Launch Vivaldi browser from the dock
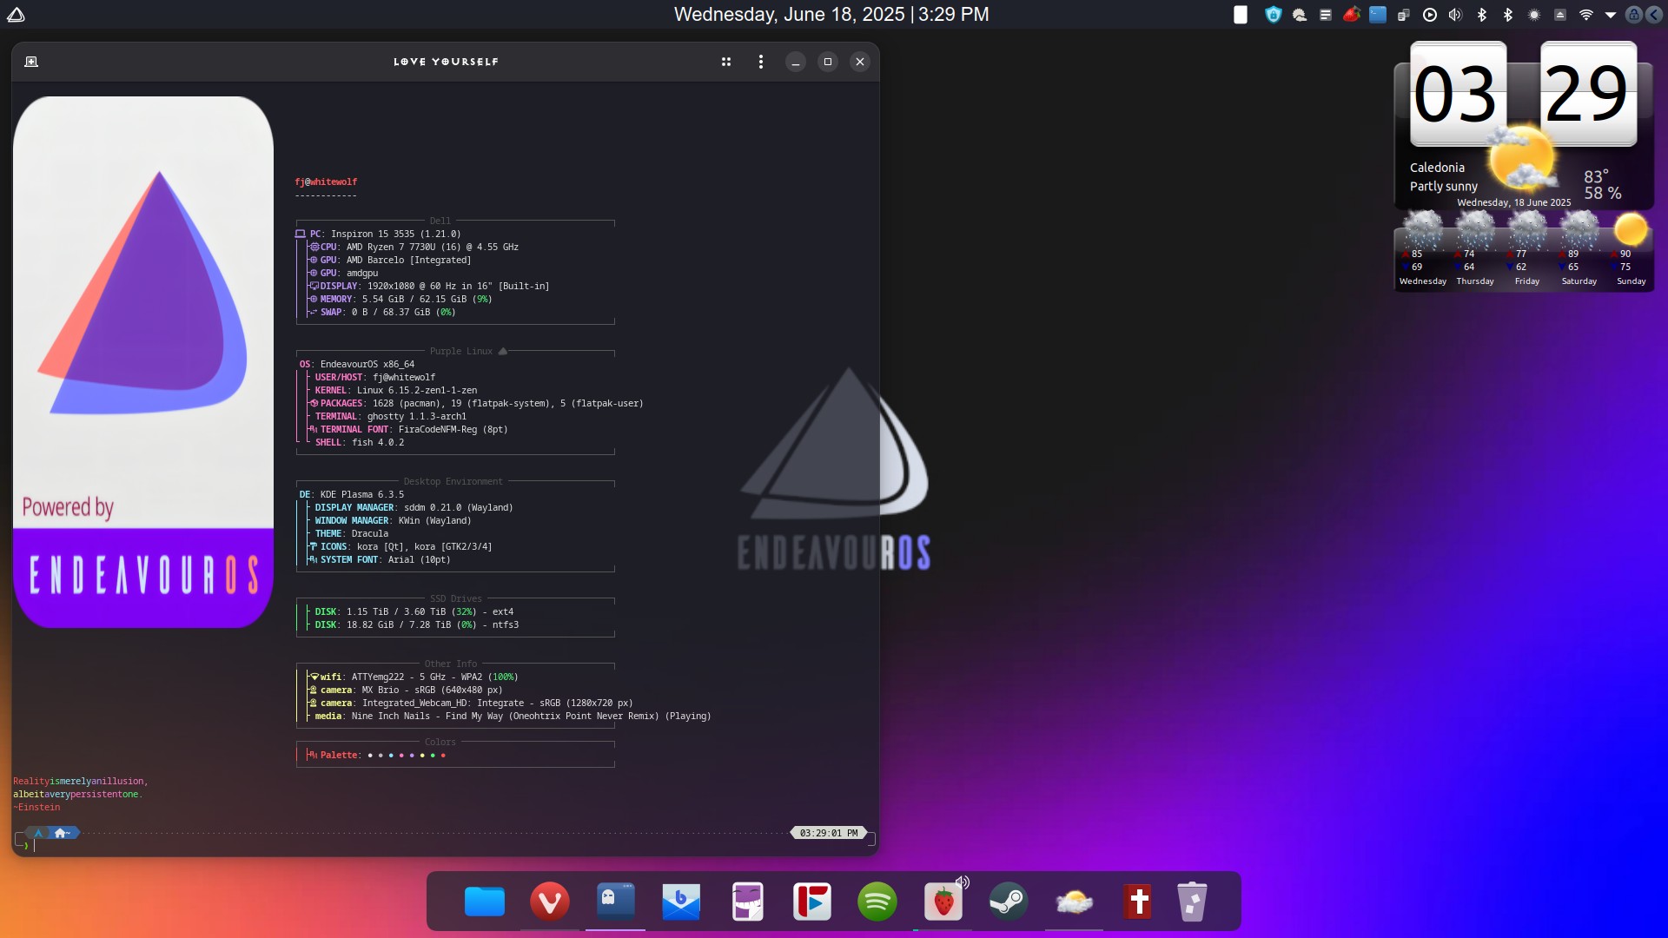 tap(550, 901)
